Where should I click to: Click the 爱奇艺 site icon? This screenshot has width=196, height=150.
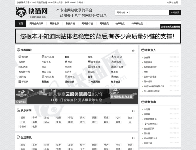[66, 77]
